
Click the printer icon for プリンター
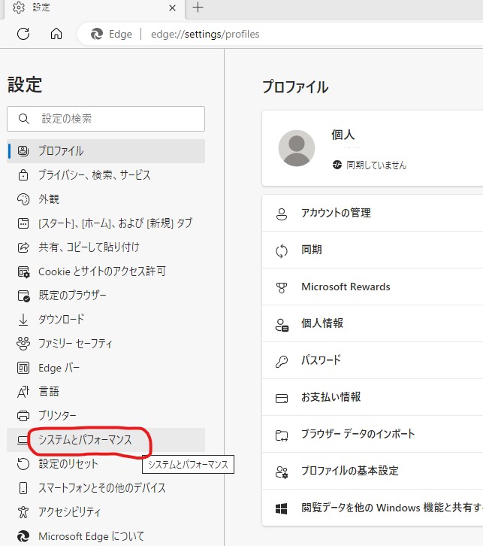23,416
